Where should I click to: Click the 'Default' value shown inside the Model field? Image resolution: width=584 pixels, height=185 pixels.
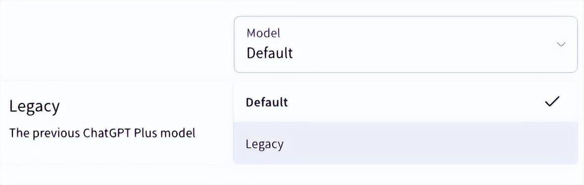point(270,53)
